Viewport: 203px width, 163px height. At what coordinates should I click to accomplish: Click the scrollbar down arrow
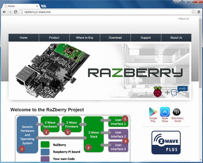[200, 160]
